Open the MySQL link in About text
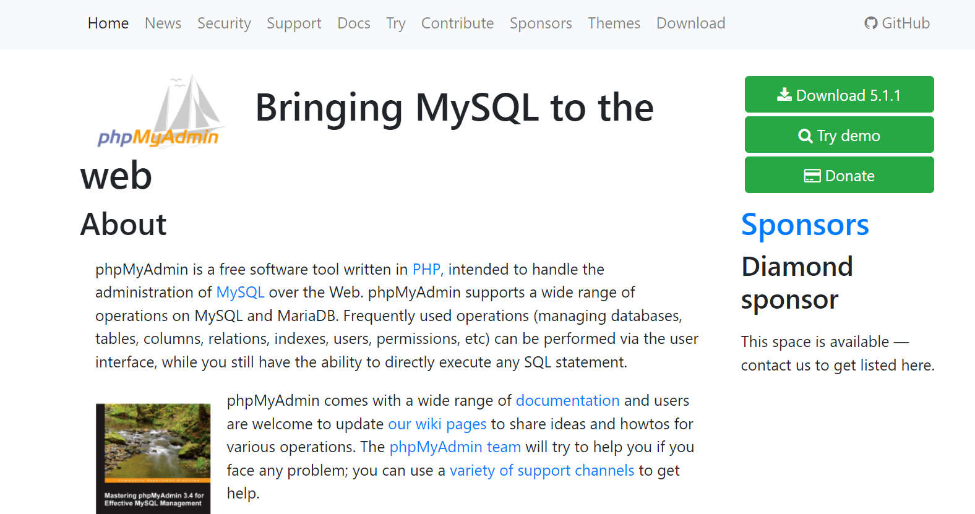 point(240,293)
